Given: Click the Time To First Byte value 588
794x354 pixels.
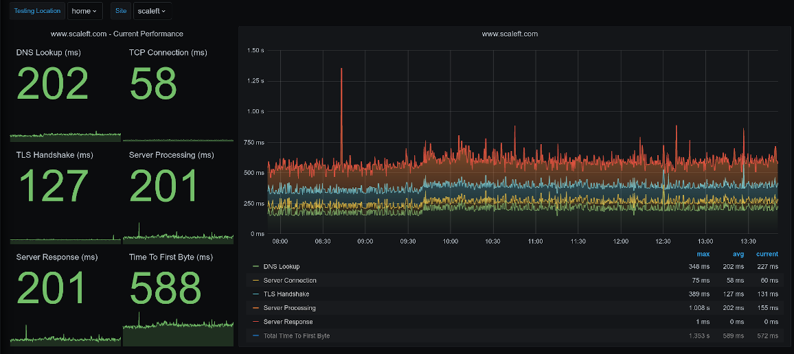Looking at the screenshot, I should point(166,288).
